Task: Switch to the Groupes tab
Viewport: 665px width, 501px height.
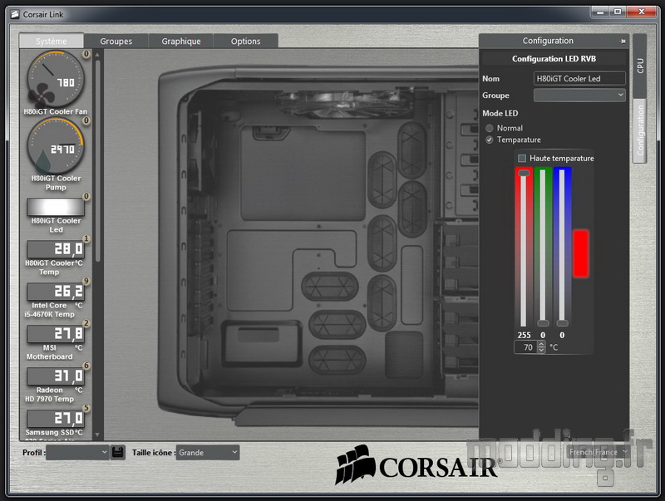Action: pyautogui.click(x=116, y=41)
